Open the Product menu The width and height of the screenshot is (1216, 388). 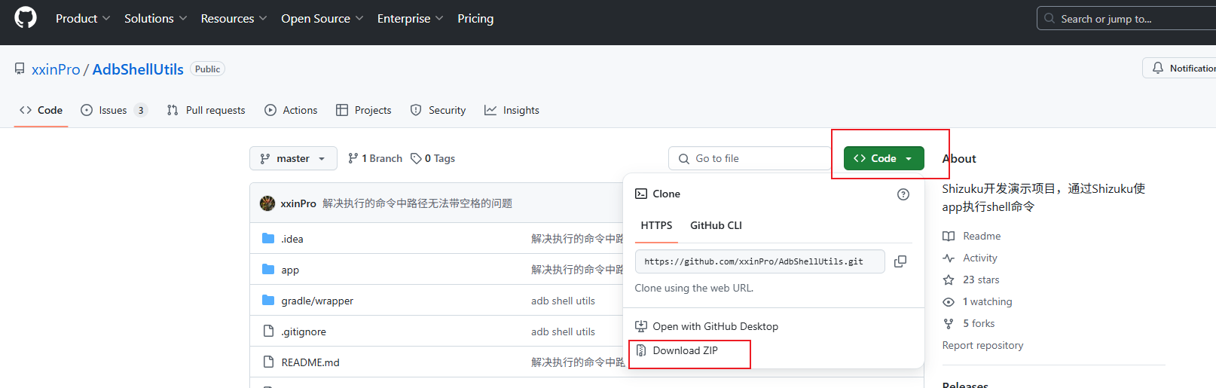(83, 18)
